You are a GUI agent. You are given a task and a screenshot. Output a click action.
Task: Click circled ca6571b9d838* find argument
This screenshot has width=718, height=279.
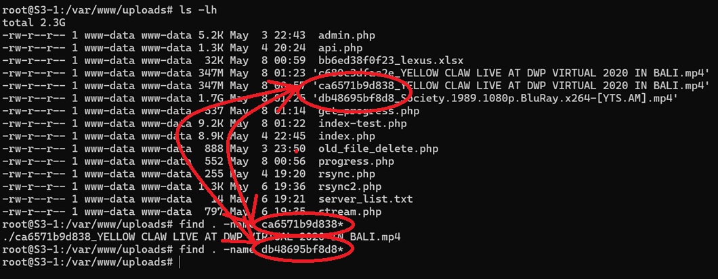click(x=303, y=225)
